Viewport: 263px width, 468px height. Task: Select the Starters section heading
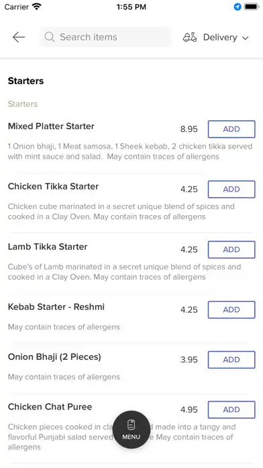tap(25, 81)
